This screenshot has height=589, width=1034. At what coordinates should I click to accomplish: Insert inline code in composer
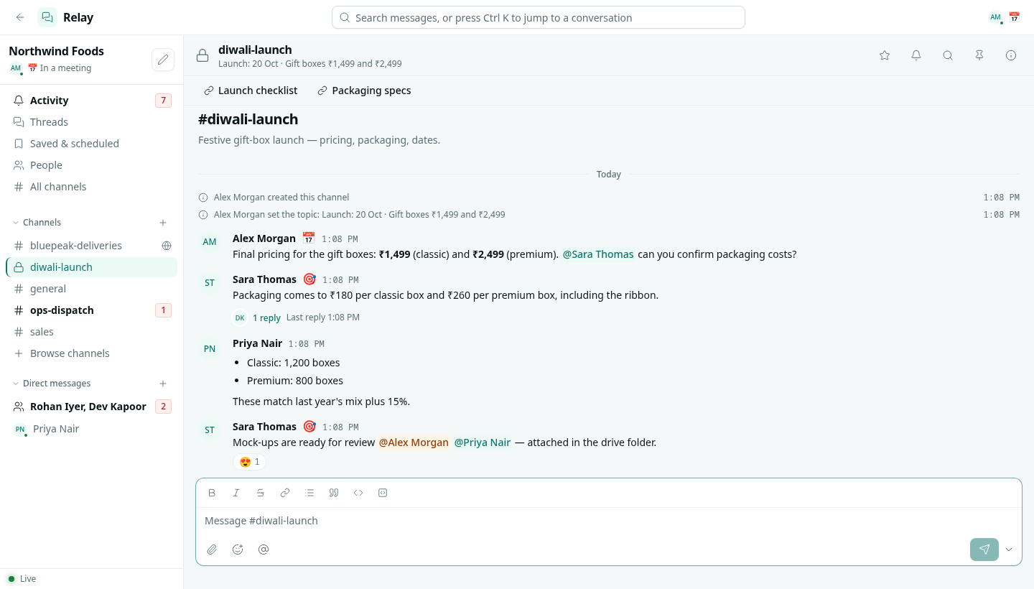coord(358,493)
